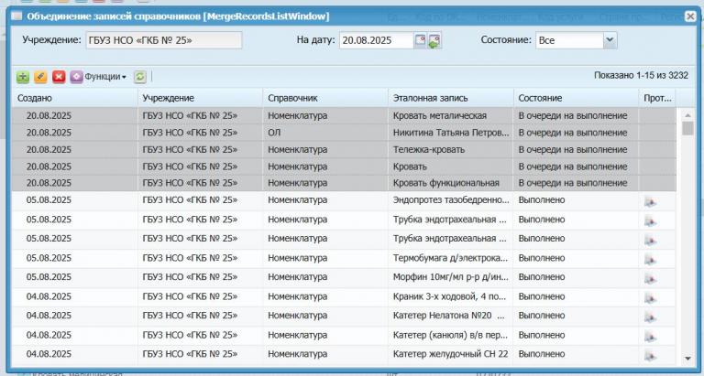Viewport: 704px width, 376px height.
Task: Sort by the Справочник column header
Action: (325, 98)
